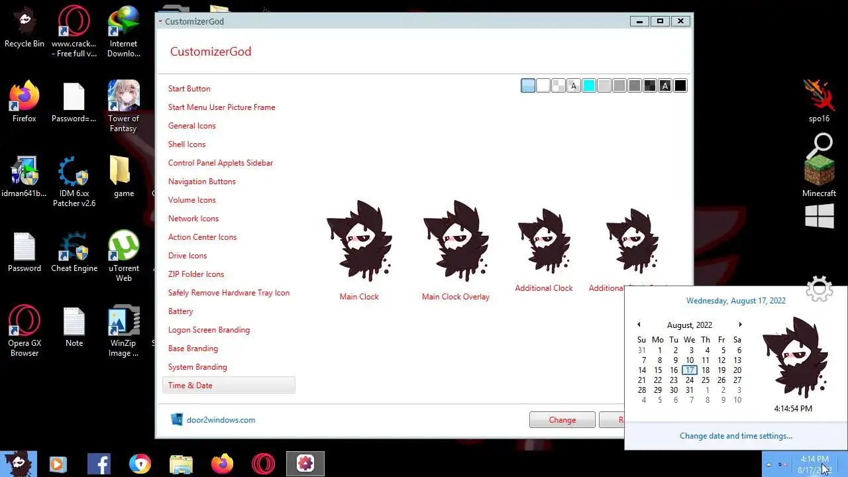Select Drive Icons category
Viewport: 848px width, 477px height.
point(187,256)
